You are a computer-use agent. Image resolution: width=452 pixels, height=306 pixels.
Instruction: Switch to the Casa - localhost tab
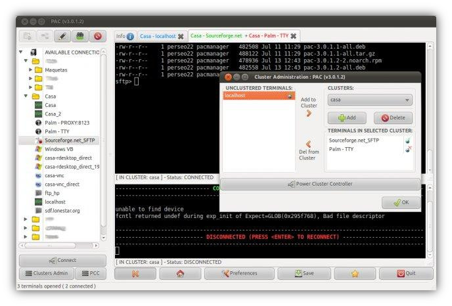point(162,36)
